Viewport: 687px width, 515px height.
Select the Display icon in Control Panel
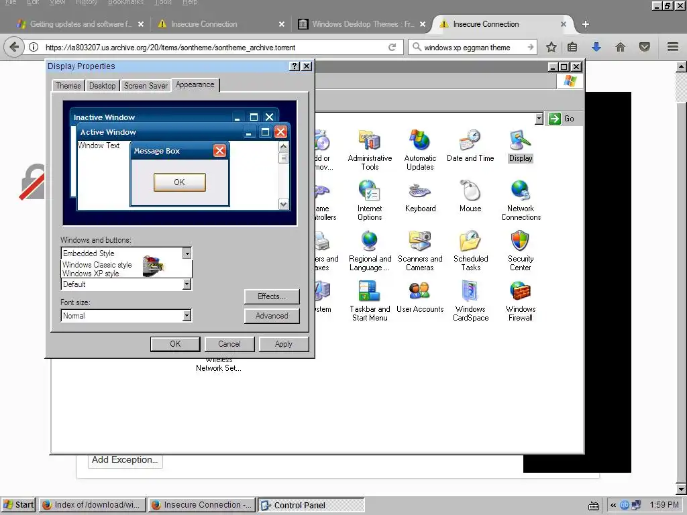pyautogui.click(x=521, y=146)
